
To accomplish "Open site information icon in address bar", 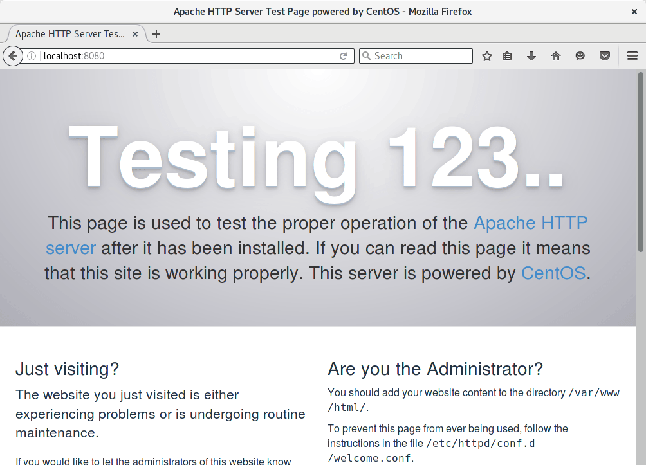I will pyautogui.click(x=32, y=56).
